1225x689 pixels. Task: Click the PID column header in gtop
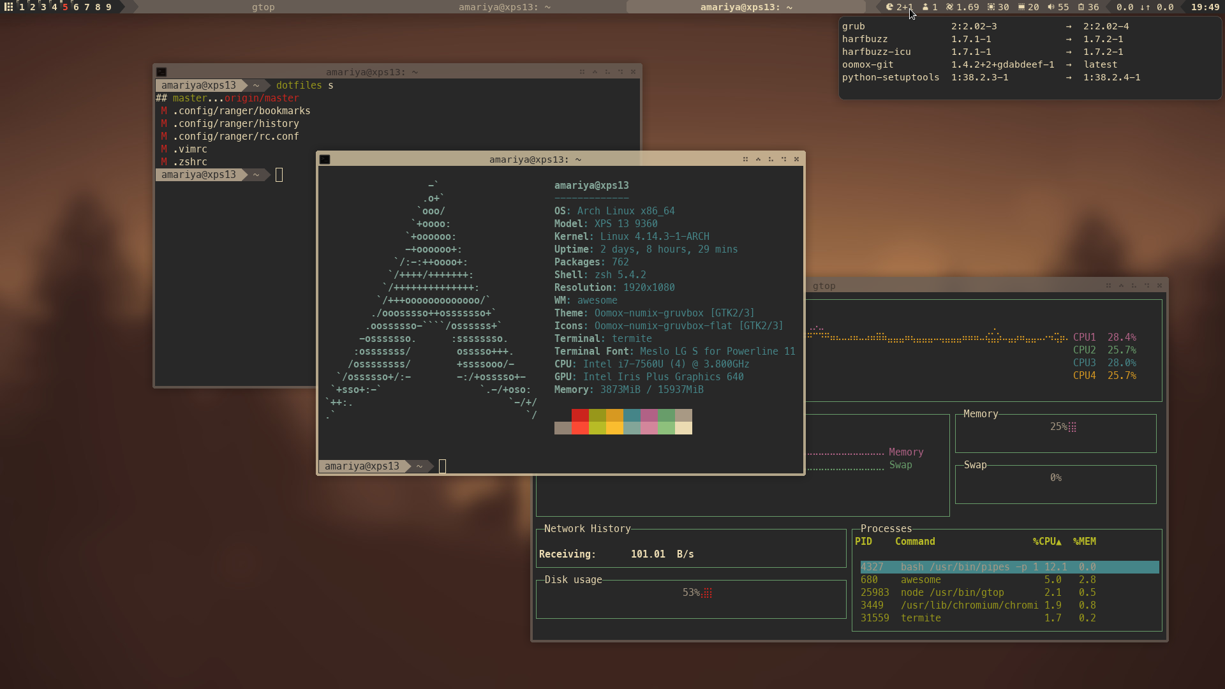863,542
